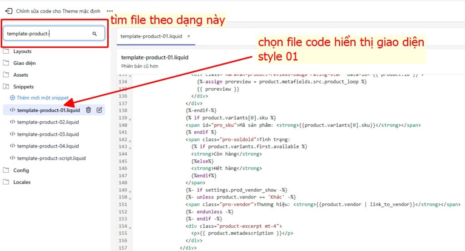The width and height of the screenshot is (465, 251).
Task: Click the plus icon to add snippet
Action: pos(13,98)
